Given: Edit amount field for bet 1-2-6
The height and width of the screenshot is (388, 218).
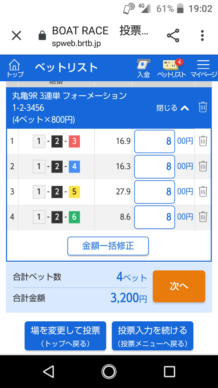Looking at the screenshot, I should click(155, 217).
